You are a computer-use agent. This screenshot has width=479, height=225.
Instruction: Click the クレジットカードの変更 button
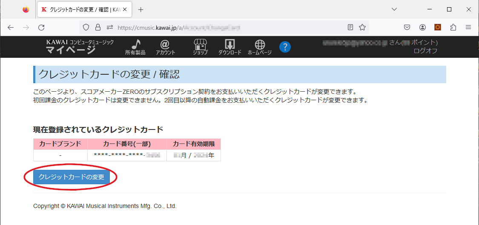pos(72,177)
